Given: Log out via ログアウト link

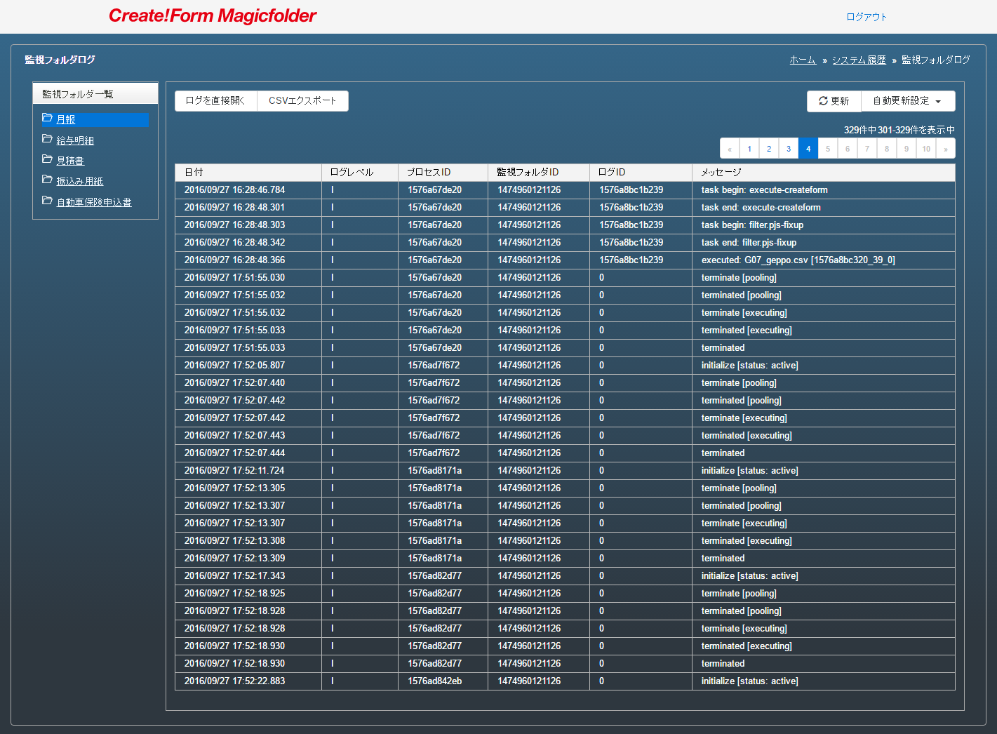Looking at the screenshot, I should (866, 17).
